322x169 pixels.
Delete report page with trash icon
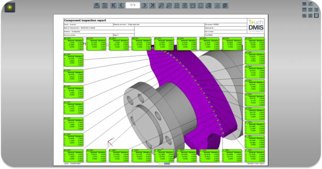pyautogui.click(x=208, y=5)
